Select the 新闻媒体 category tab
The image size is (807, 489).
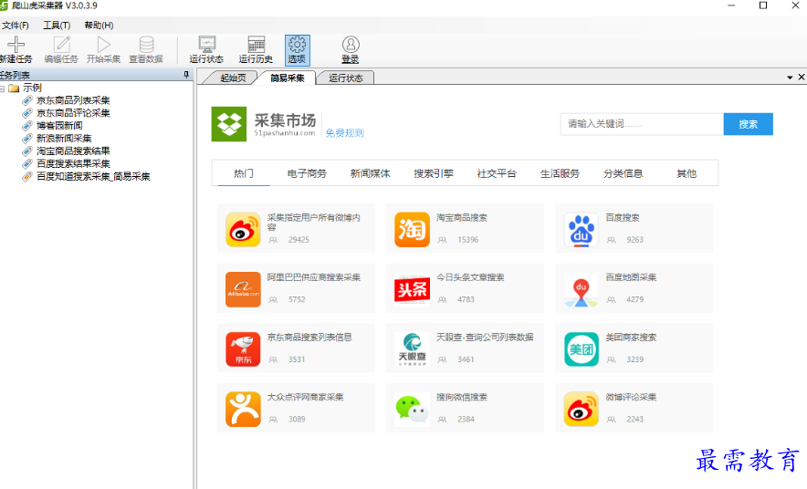(370, 174)
